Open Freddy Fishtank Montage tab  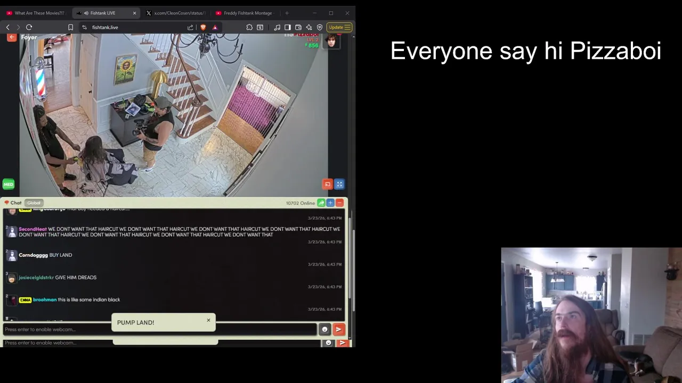coord(245,13)
